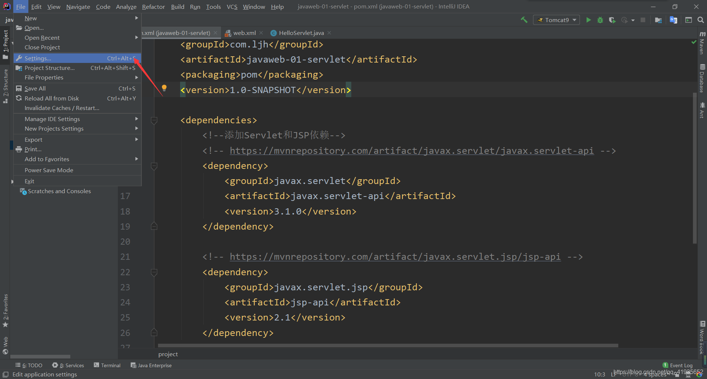
Task: Choose Settings... from the File menu
Action: (77, 58)
